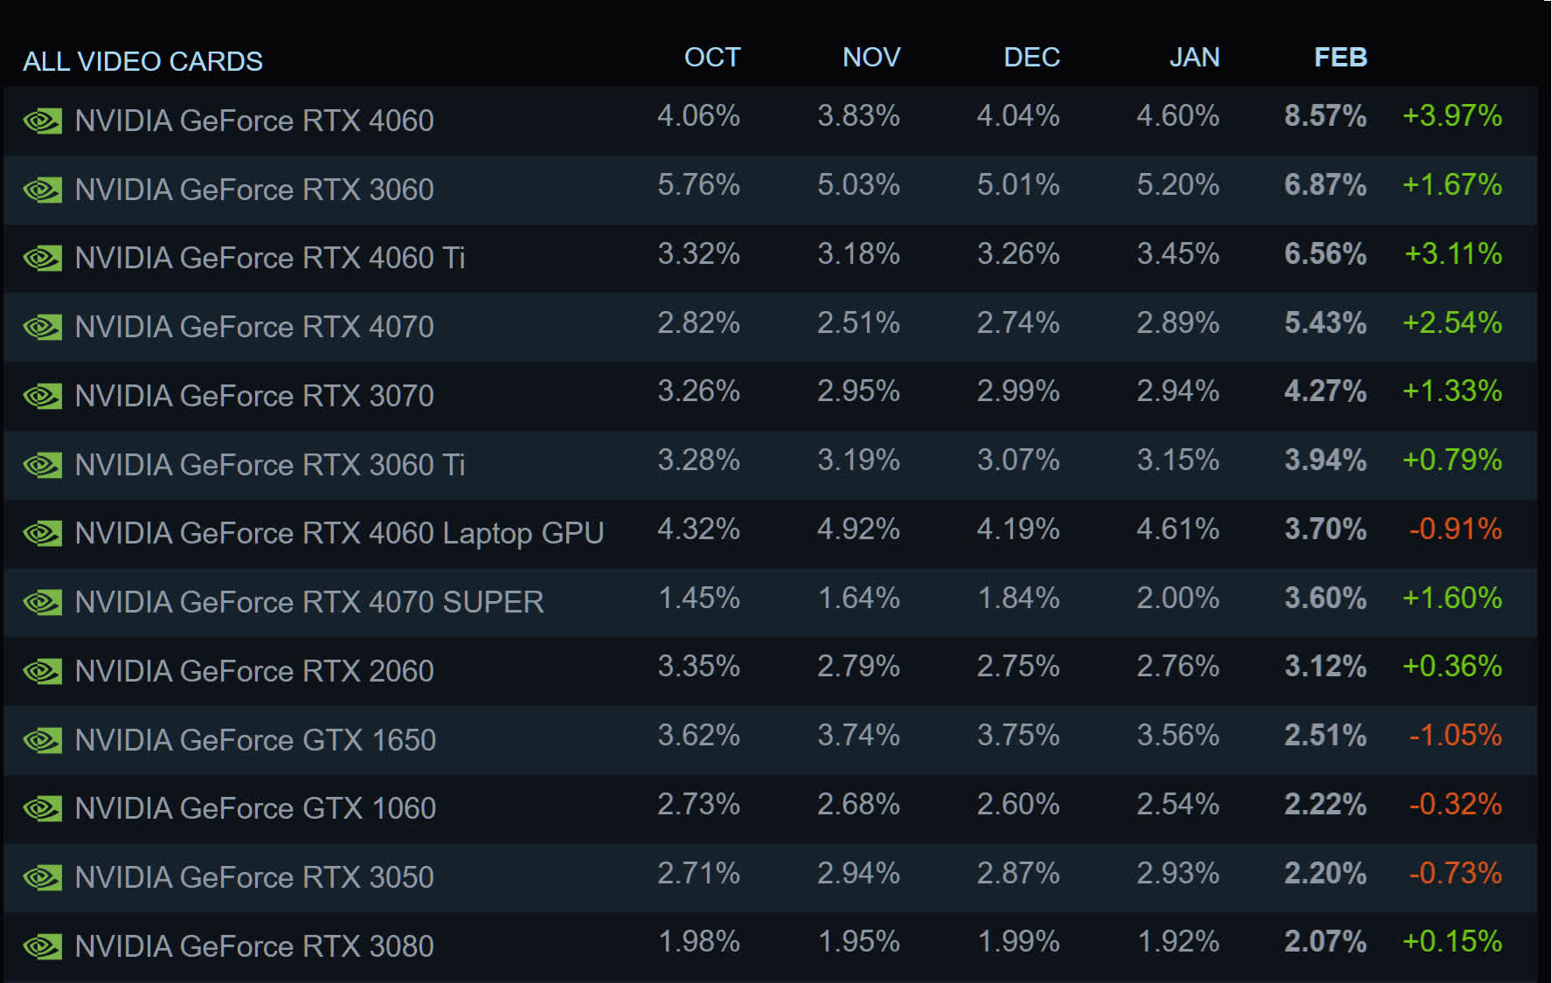Screen dimensions: 1552x983
Task: Click the NVIDIA logo beside RTX 4060
Action: tap(42, 121)
